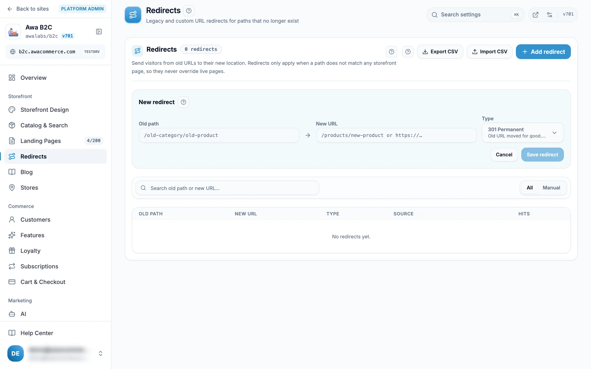Cancel the new redirect form
Image resolution: width=591 pixels, height=369 pixels.
pyautogui.click(x=504, y=155)
